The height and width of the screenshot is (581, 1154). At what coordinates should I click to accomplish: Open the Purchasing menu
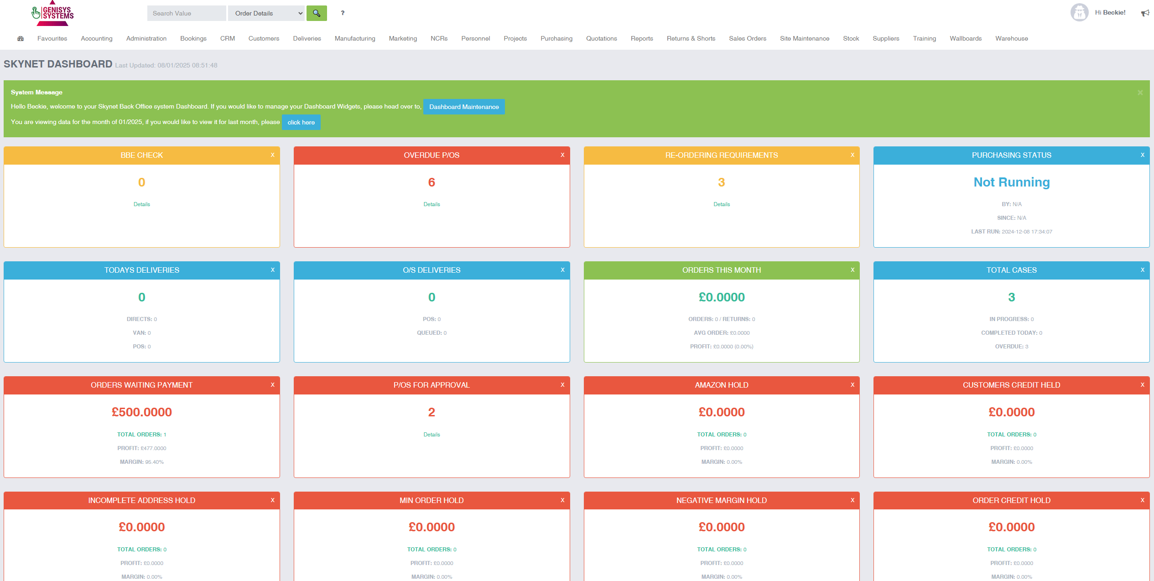(556, 39)
